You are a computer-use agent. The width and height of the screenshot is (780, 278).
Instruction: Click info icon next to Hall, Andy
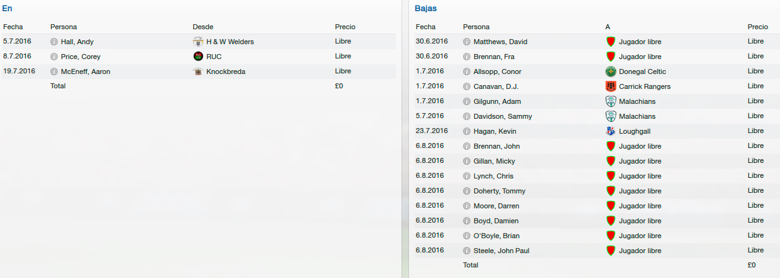coord(54,42)
